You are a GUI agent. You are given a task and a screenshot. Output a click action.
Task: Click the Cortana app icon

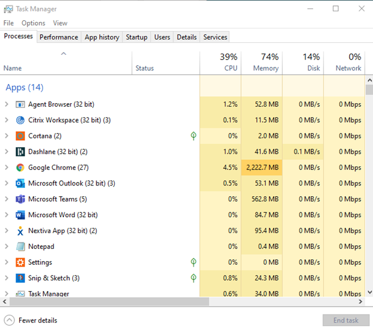[20, 136]
